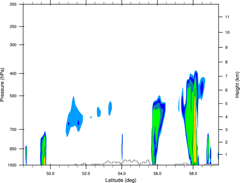The height and width of the screenshot is (183, 240).
Task: Select the 850 pressure tick label
Action: [x=13, y=149]
